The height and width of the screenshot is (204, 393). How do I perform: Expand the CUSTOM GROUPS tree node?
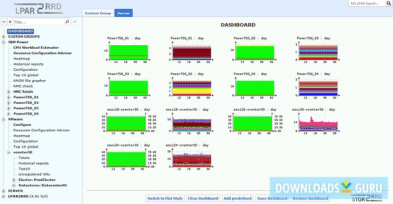[3, 37]
